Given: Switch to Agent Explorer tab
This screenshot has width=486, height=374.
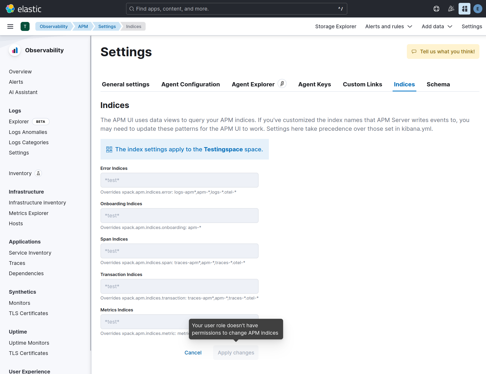Looking at the screenshot, I should 253,84.
